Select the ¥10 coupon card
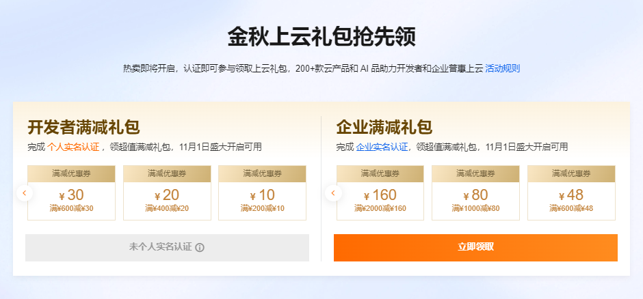 click(x=263, y=193)
